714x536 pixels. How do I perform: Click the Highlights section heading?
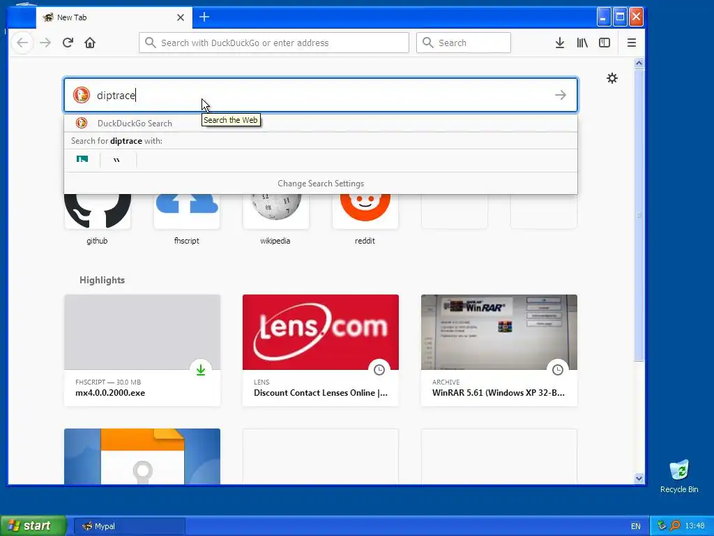tap(102, 280)
